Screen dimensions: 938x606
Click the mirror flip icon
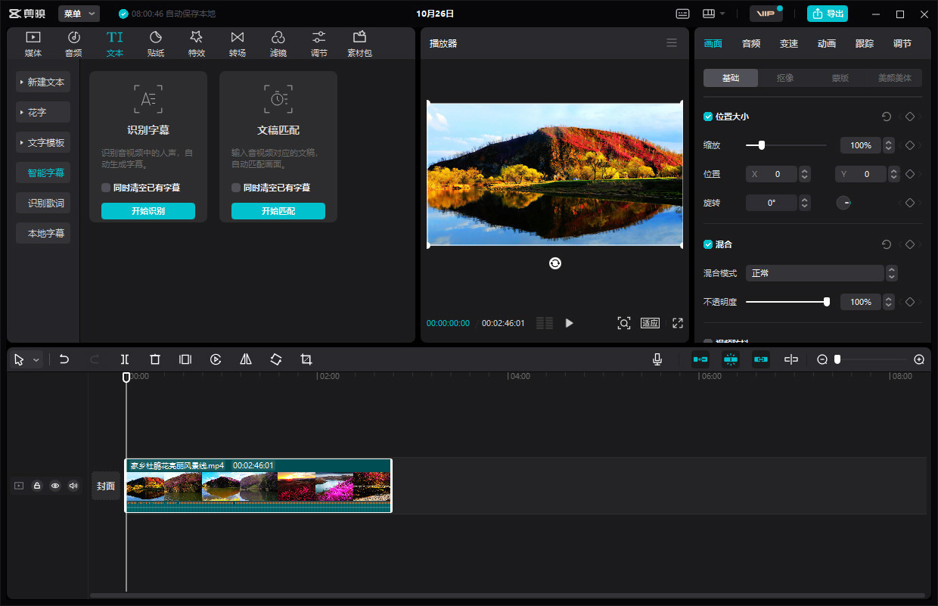click(x=246, y=359)
